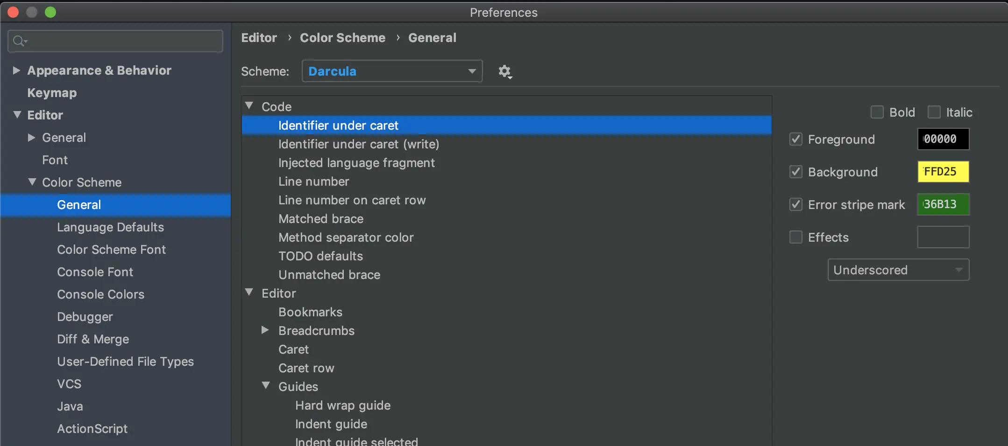Expand Appearance & Behavior section
Screen dimensions: 1008x446
pos(16,70)
